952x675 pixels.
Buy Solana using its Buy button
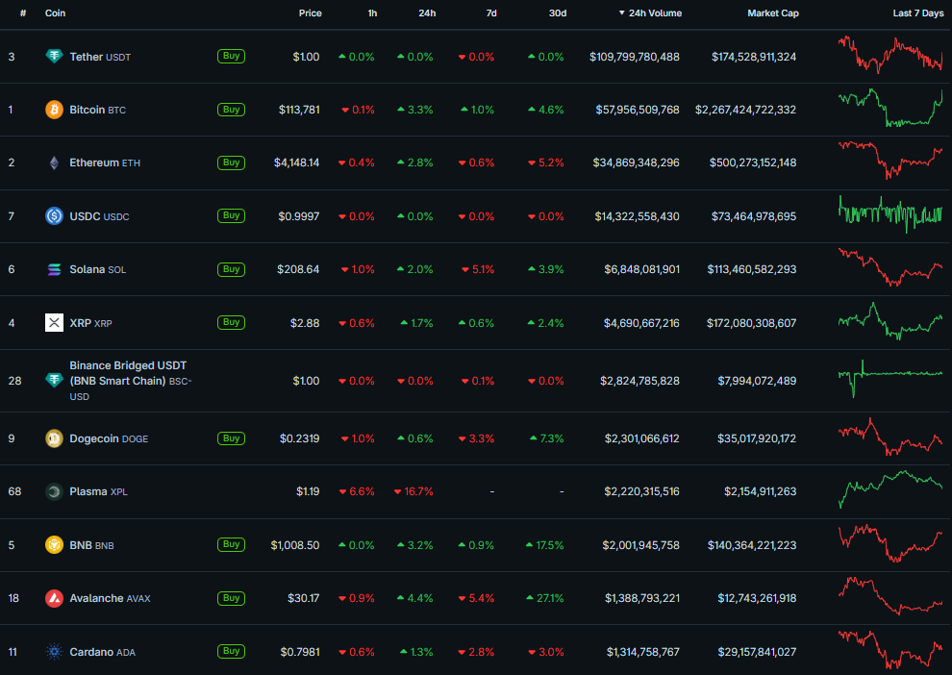click(232, 269)
